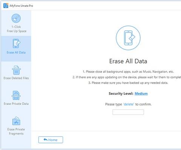The width and height of the screenshot is (181, 150).
Task: Select Erase Private Fragments app folder icon
Action: [x=16, y=121]
